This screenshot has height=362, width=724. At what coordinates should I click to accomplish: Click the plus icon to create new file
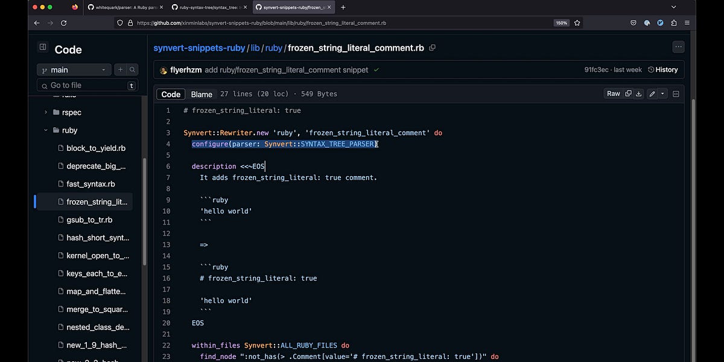[x=121, y=69]
